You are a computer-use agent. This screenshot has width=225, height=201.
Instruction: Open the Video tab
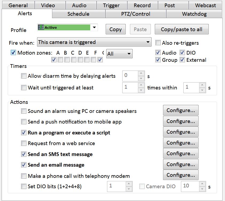(x=50, y=5)
